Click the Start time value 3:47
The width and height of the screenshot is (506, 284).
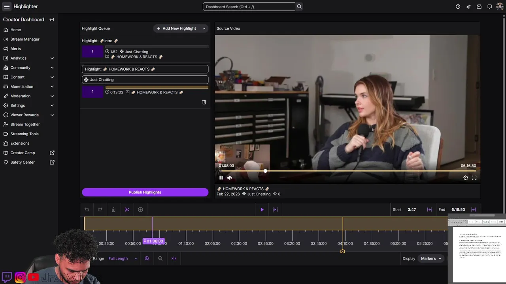point(412,209)
